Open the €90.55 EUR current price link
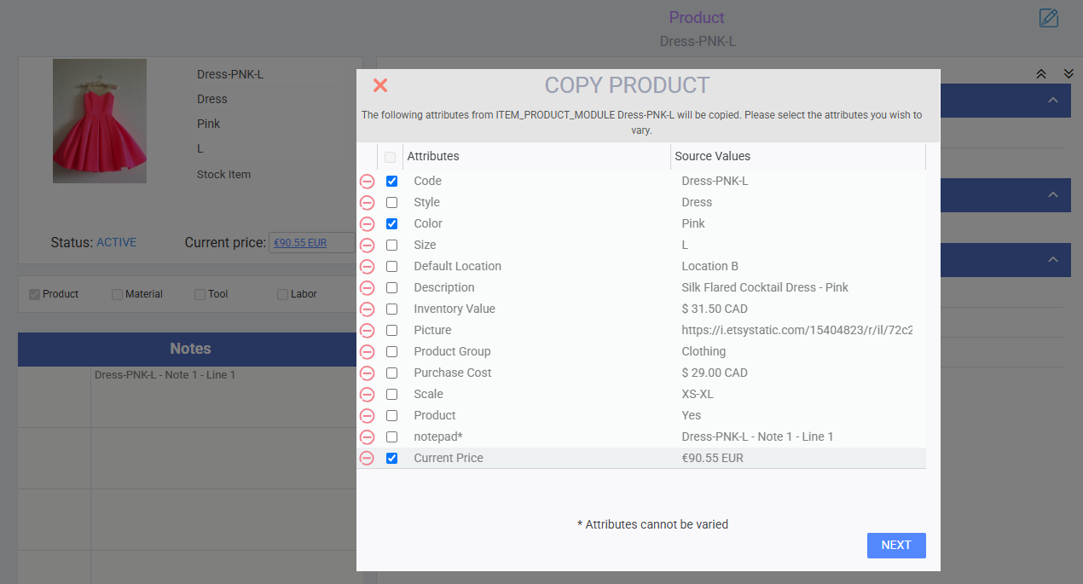The image size is (1083, 584). [300, 243]
